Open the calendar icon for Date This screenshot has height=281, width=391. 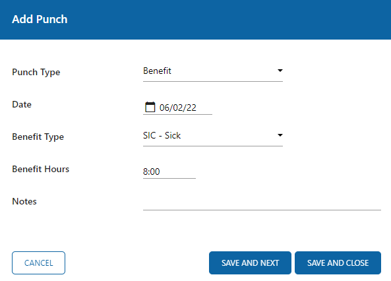(x=150, y=107)
